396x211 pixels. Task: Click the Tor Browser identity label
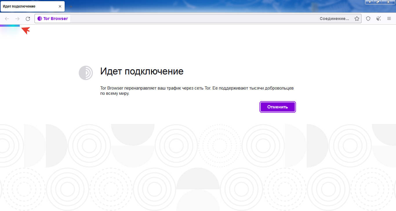point(53,19)
